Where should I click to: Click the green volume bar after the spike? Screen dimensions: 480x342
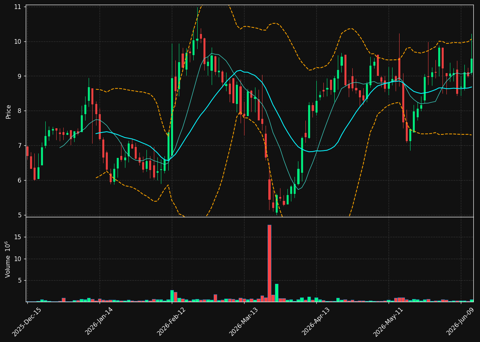(x=277, y=293)
